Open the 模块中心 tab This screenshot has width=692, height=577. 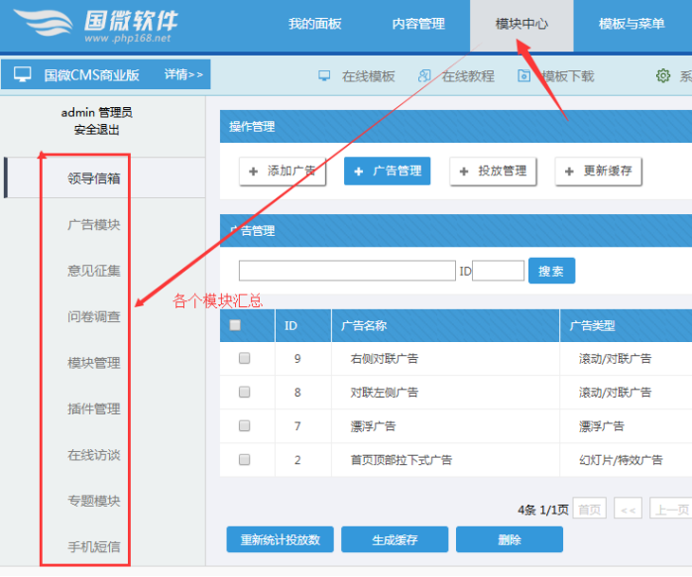(x=521, y=24)
